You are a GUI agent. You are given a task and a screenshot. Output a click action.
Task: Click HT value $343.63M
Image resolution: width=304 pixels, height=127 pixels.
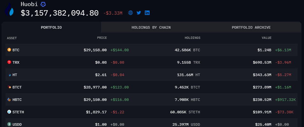(x=262, y=75)
